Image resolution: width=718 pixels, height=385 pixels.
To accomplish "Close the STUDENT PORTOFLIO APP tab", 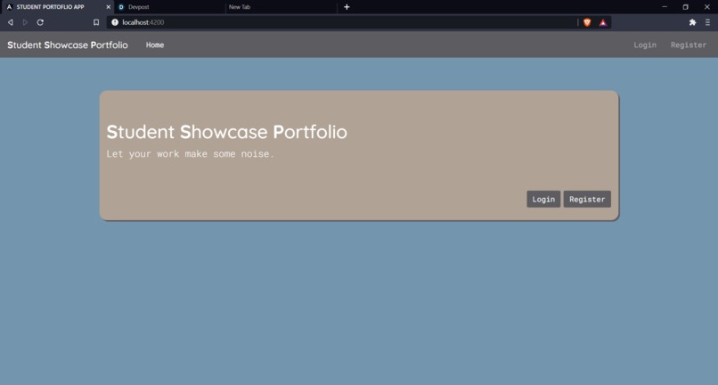I will pos(108,7).
